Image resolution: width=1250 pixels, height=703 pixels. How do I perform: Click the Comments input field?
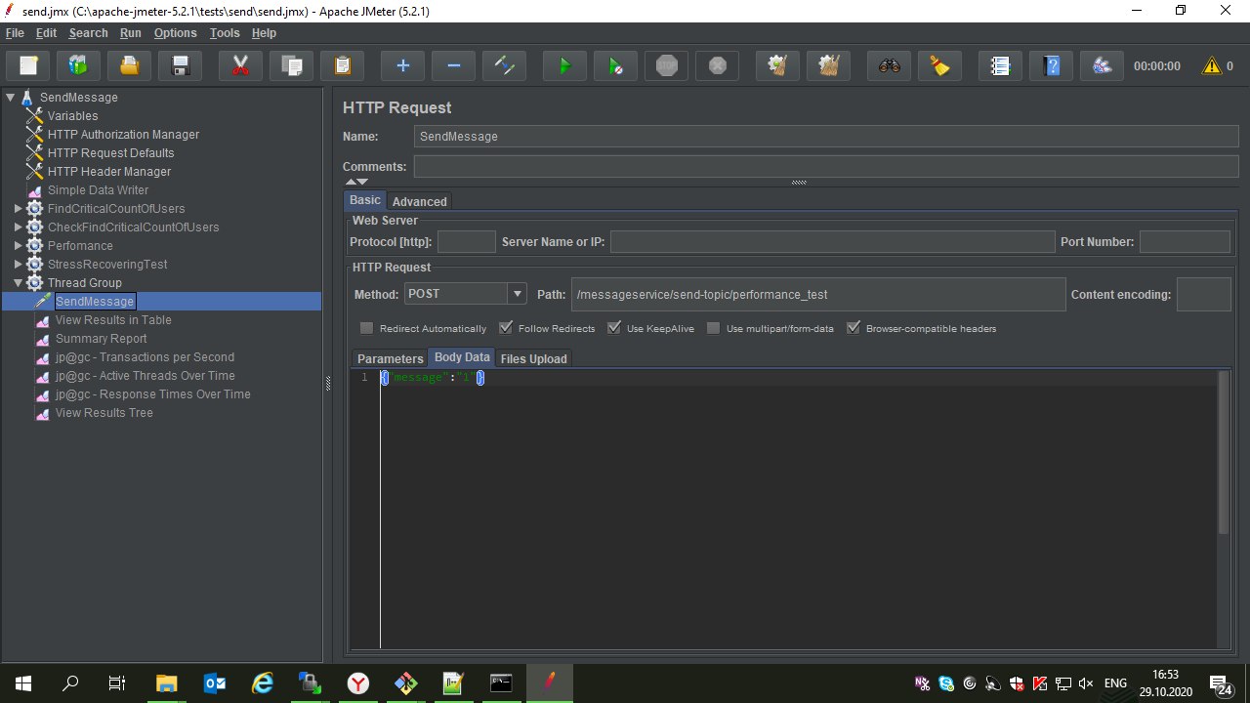coord(826,167)
